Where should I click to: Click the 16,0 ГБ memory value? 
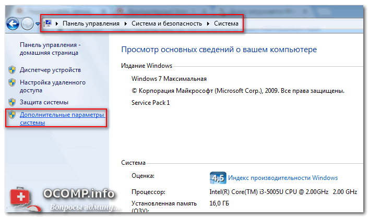(x=219, y=203)
